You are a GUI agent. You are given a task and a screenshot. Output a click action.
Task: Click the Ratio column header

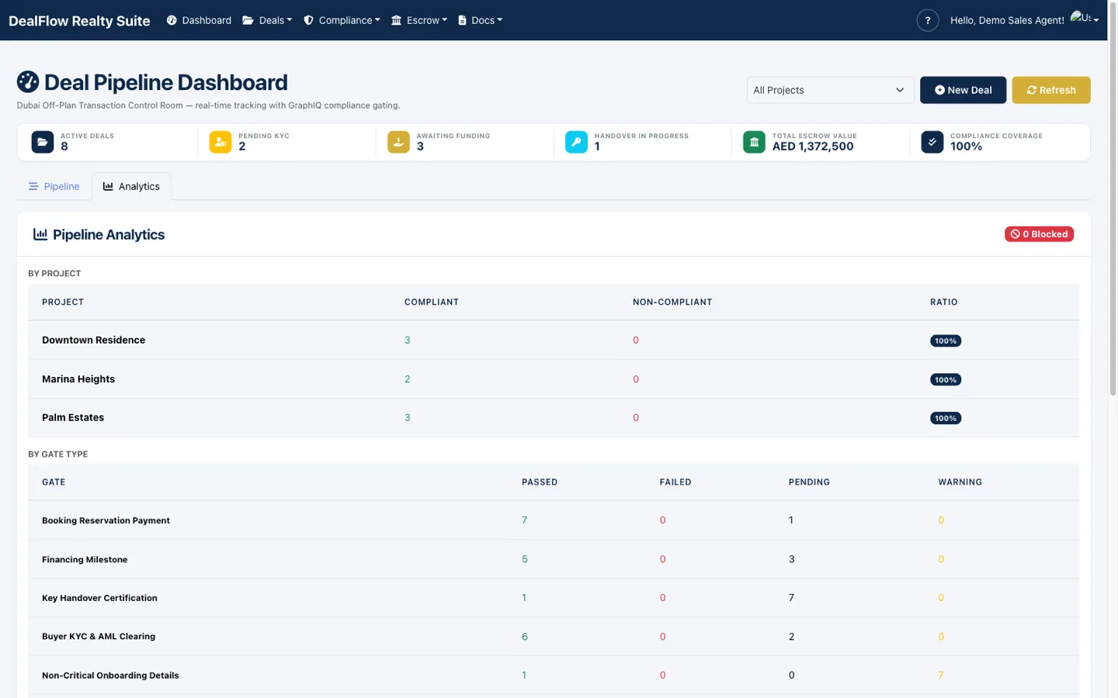point(944,302)
